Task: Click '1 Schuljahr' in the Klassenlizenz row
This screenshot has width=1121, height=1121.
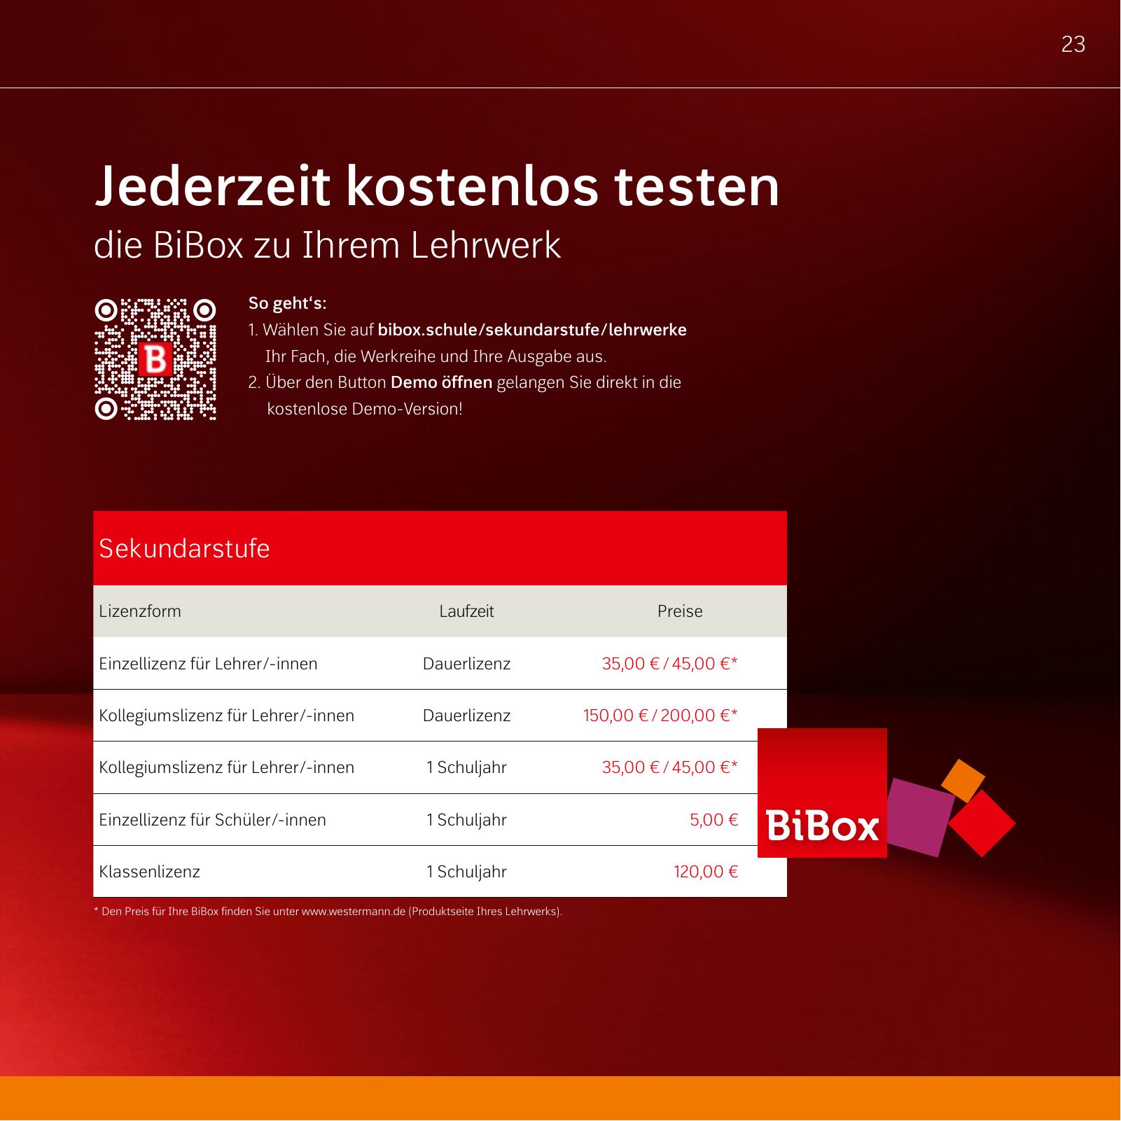Action: pyautogui.click(x=466, y=872)
